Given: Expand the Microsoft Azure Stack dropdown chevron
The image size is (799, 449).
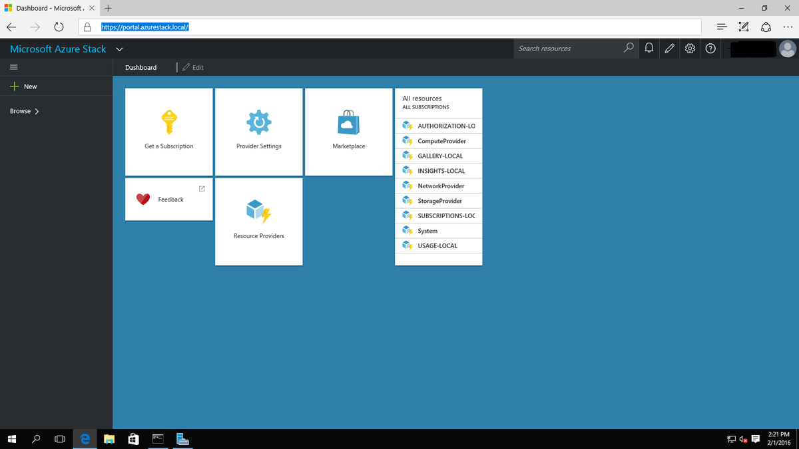Looking at the screenshot, I should point(119,49).
